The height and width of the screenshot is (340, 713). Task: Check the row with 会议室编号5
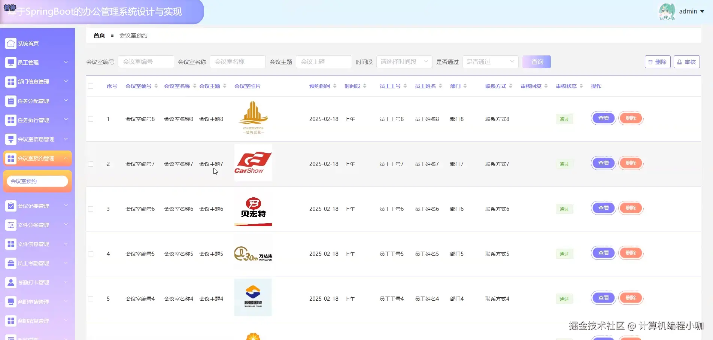[91, 254]
